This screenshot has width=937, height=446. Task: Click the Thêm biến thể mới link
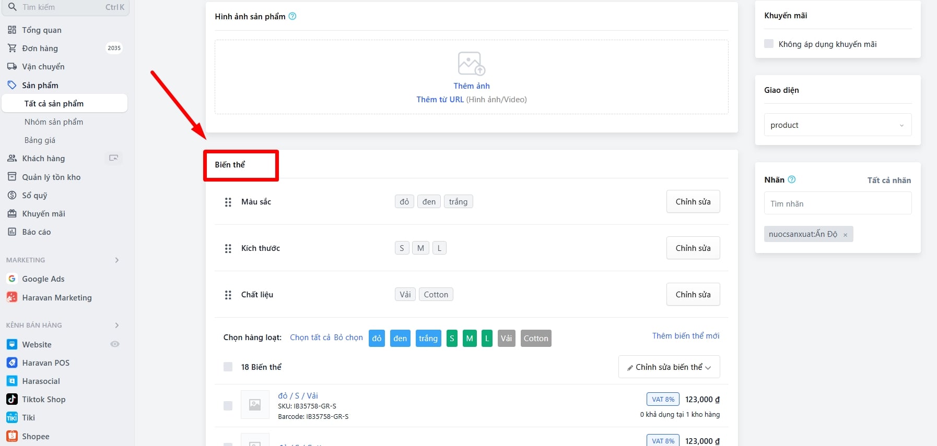tap(685, 336)
